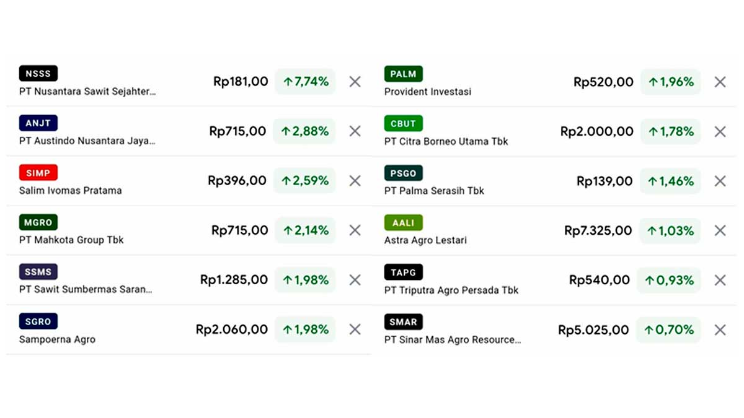Open PT Palma Serasih Tbk details

(434, 191)
